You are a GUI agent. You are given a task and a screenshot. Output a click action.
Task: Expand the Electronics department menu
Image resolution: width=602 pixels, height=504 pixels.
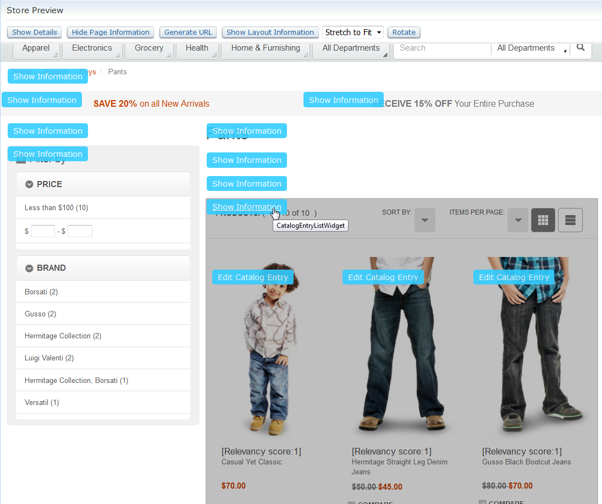point(92,50)
